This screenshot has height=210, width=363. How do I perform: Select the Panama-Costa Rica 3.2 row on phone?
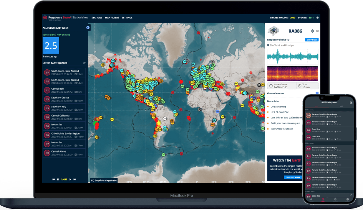point(329,149)
